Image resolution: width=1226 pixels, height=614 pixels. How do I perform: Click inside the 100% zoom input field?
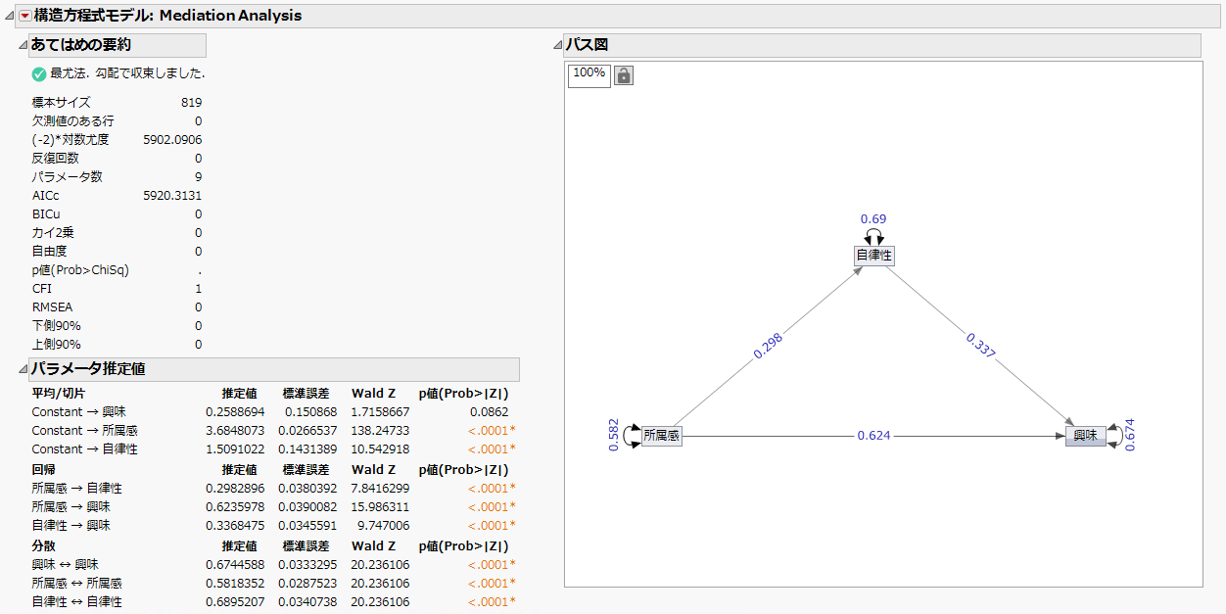click(x=588, y=75)
